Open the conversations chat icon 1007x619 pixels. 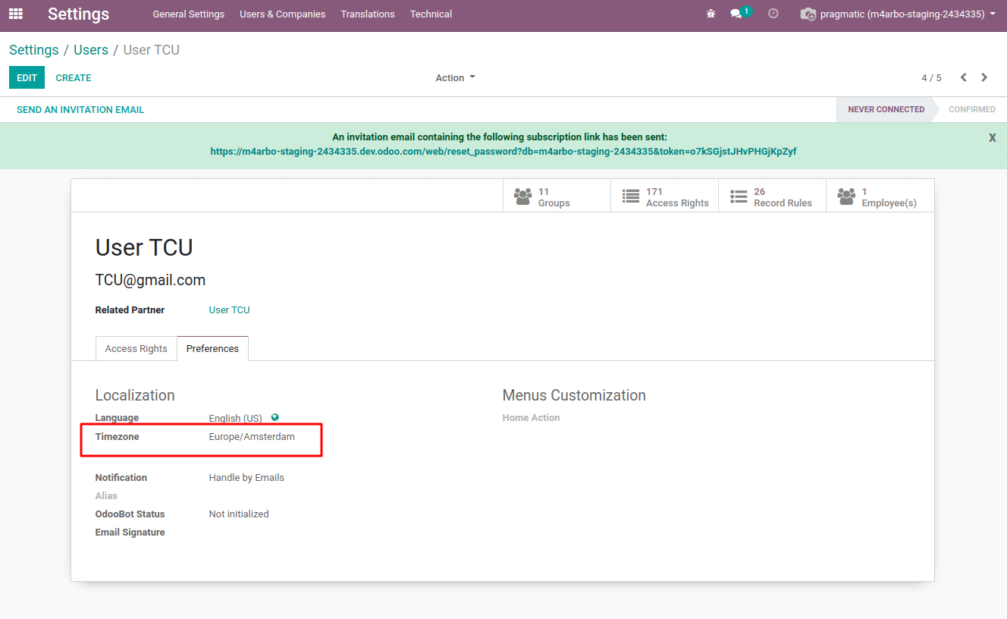coord(736,14)
